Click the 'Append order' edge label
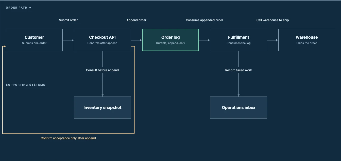 coord(137,20)
